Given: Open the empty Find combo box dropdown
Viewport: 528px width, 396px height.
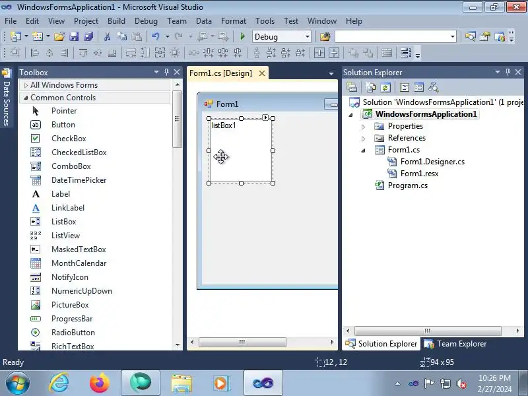Looking at the screenshot, I should click(453, 36).
